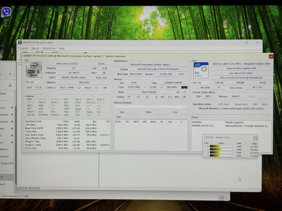Image resolution: width=282 pixels, height=211 pixels.
Task: Click the Intel Core i5-1035G7 name field
Action: point(67,64)
